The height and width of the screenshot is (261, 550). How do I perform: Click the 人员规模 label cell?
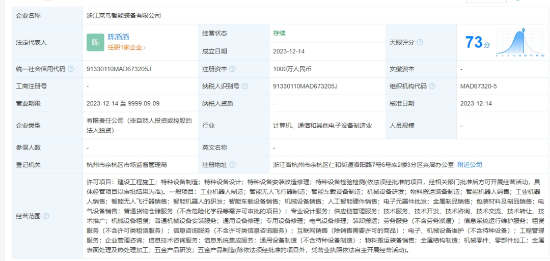421,126
